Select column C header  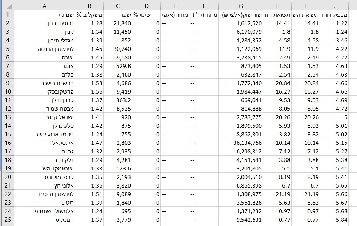click(x=118, y=6)
